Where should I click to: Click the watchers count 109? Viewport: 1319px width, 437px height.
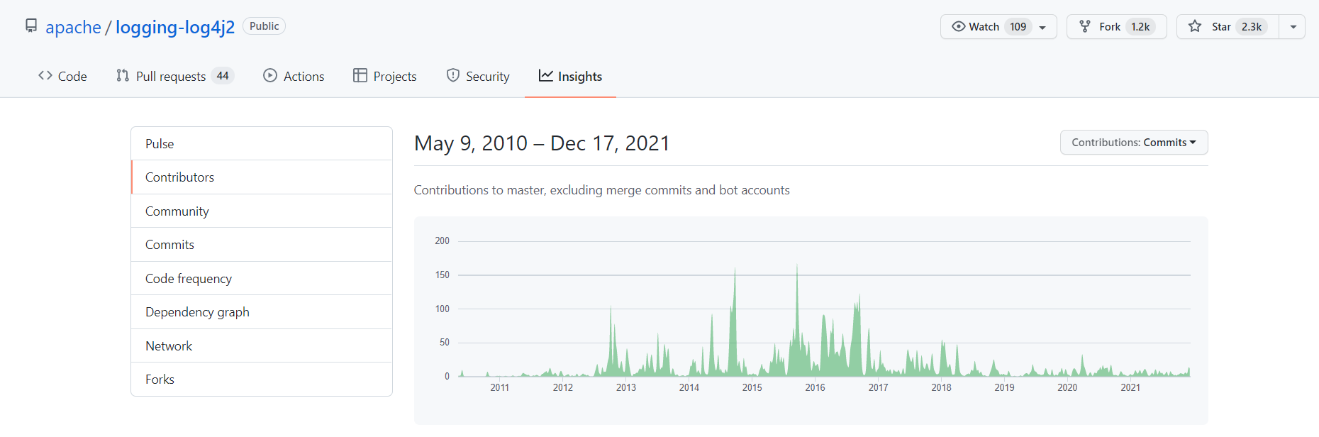pos(1018,27)
